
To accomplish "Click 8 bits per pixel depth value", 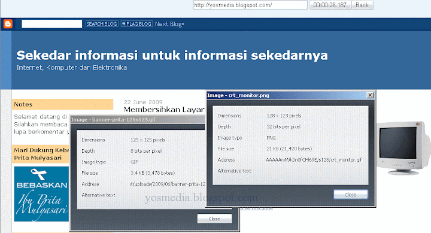I will (x=146, y=151).
